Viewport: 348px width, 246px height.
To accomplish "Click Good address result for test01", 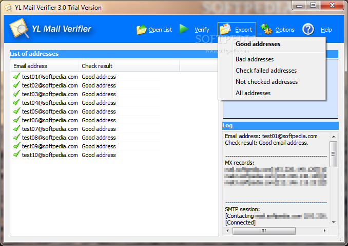I will pos(99,77).
